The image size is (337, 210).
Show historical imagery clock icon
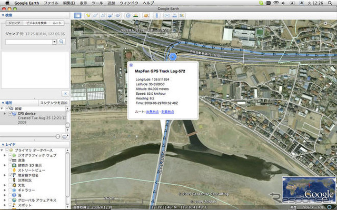click(x=128, y=15)
